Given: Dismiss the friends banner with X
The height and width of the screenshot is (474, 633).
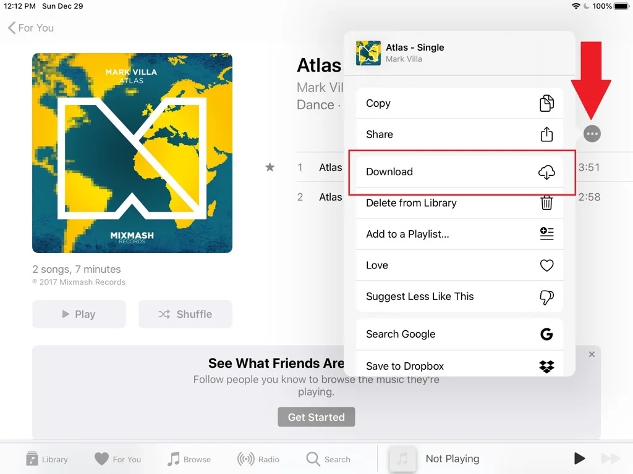Looking at the screenshot, I should [592, 354].
